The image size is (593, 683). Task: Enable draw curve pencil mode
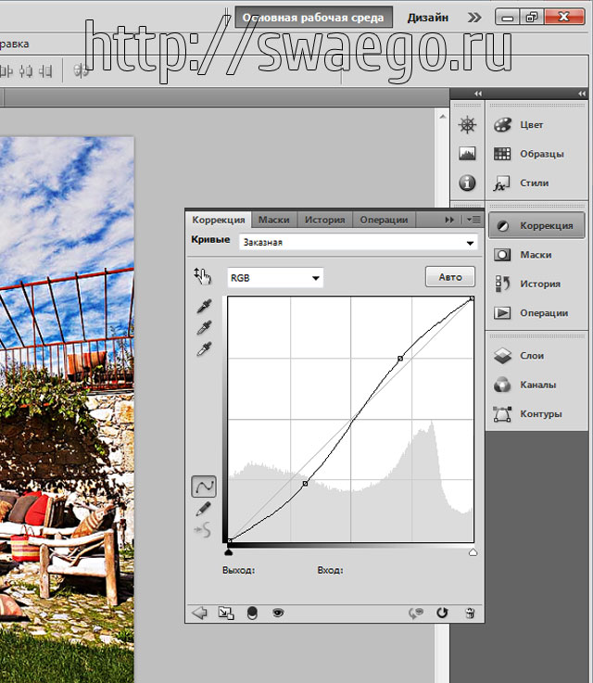[203, 509]
